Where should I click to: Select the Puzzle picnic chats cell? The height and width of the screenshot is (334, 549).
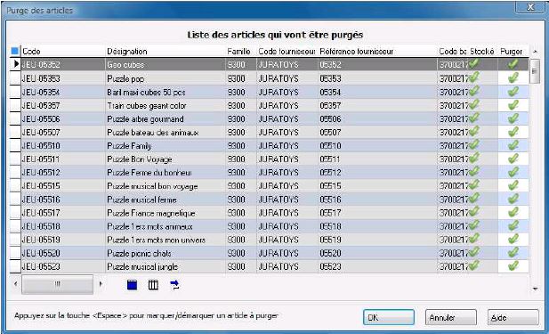click(x=166, y=253)
